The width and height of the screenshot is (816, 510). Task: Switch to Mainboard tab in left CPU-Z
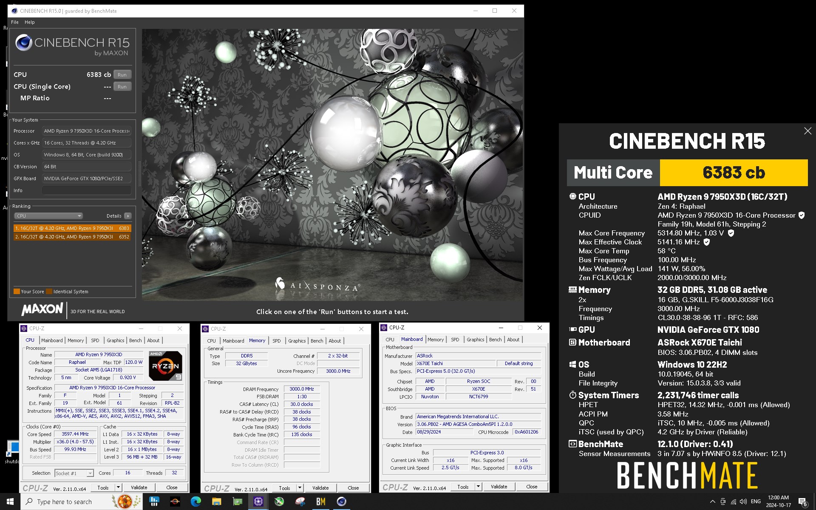52,340
